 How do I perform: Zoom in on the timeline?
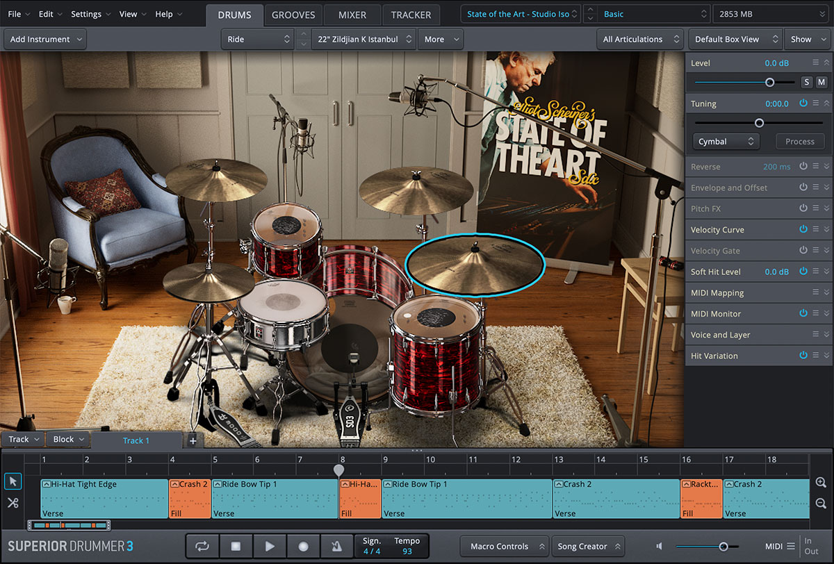click(x=821, y=483)
